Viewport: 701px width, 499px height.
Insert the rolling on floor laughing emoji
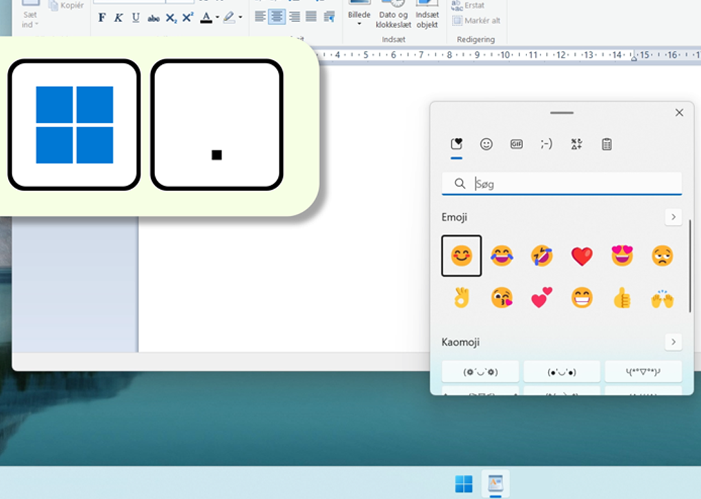[542, 256]
